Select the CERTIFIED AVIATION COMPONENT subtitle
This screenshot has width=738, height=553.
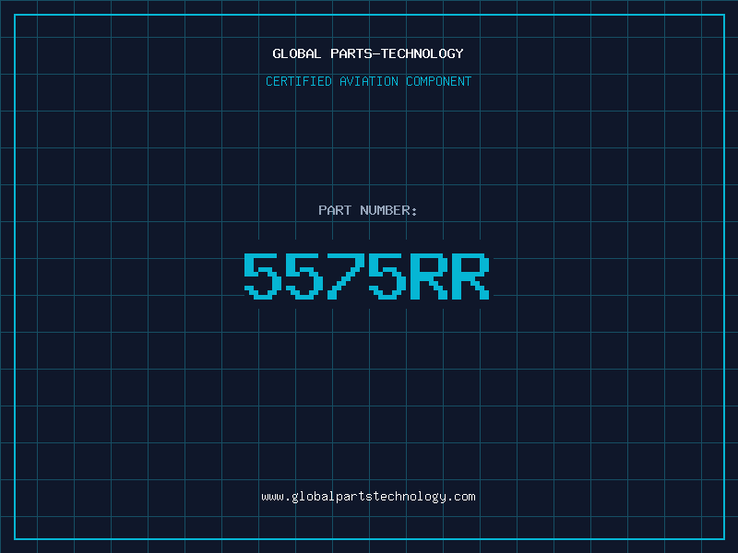368,81
